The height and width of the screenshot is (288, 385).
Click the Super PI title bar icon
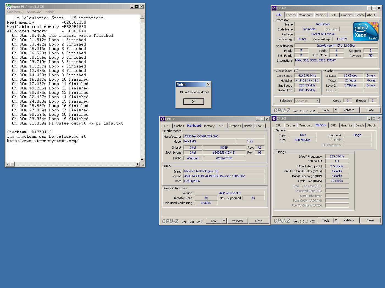(8, 7)
